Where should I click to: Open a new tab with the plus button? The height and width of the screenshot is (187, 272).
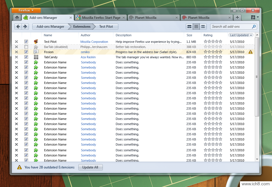[x=237, y=18]
